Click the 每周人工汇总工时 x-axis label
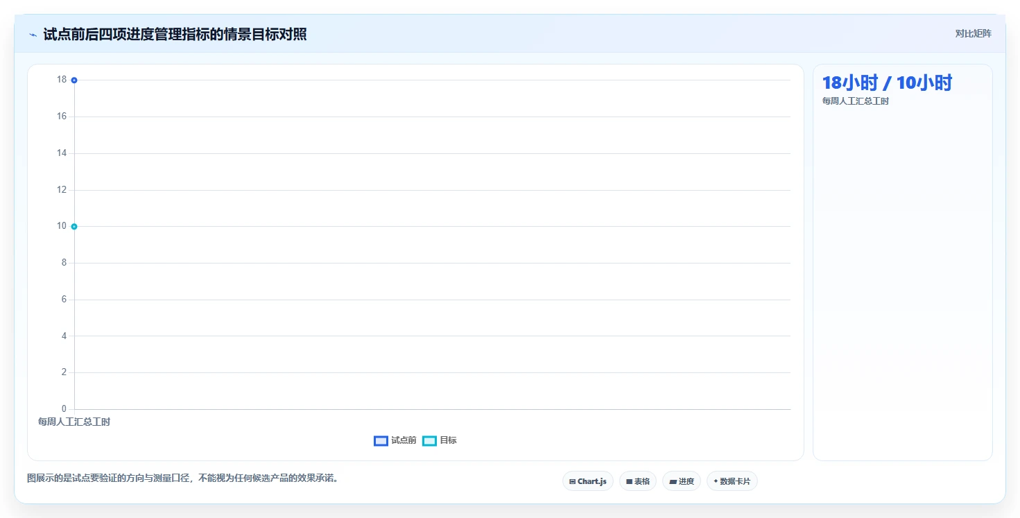 74,422
